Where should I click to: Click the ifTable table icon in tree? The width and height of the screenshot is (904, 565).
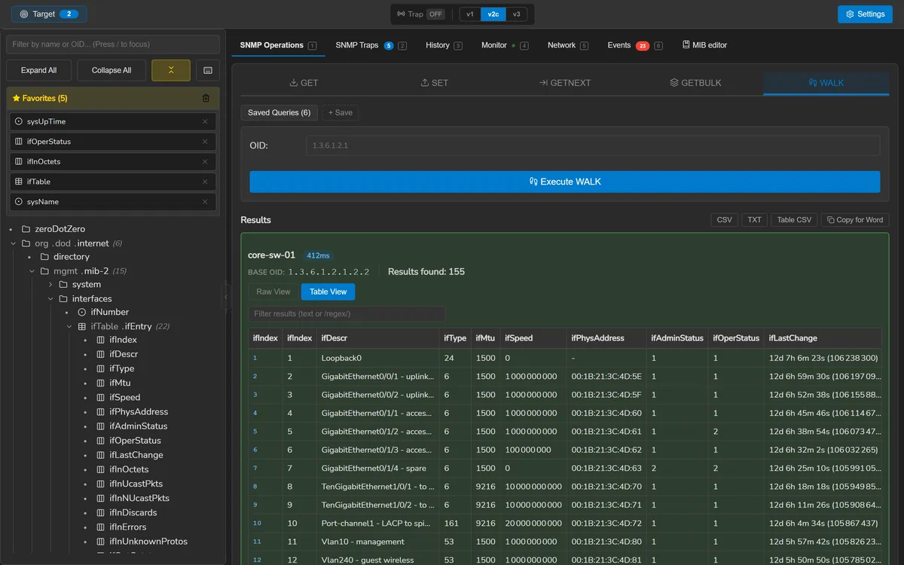point(82,326)
